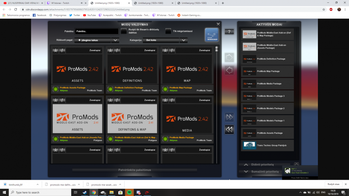Open info for ProMods Map Package
This screenshot has height=196, width=349.
tap(172, 50)
